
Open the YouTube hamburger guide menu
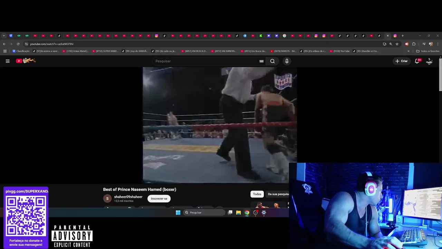coord(8,61)
